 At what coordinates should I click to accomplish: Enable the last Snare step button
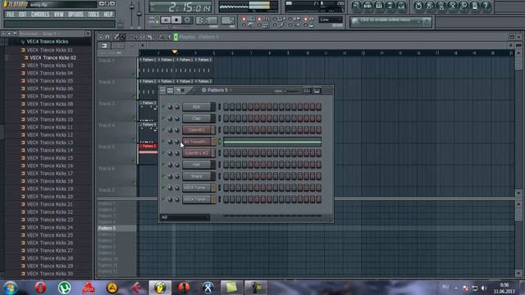[318, 176]
